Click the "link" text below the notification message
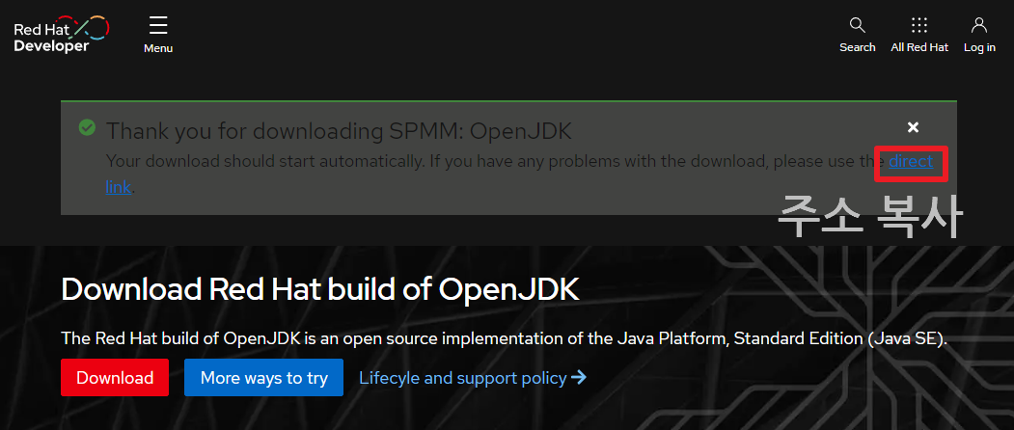The width and height of the screenshot is (1014, 430). (119, 187)
